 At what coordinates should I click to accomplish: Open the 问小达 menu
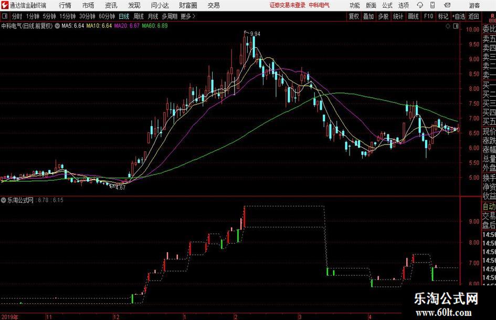pyautogui.click(x=160, y=5)
